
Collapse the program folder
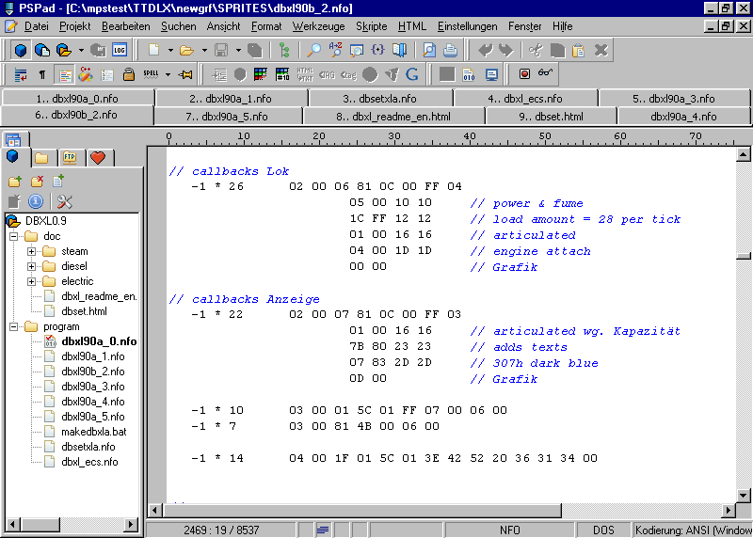click(x=14, y=326)
